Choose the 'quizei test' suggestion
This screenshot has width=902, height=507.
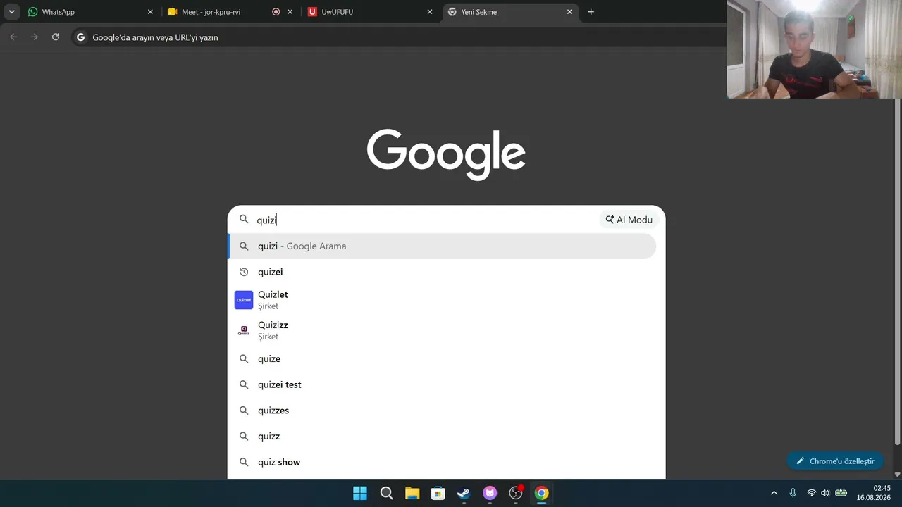(443, 384)
